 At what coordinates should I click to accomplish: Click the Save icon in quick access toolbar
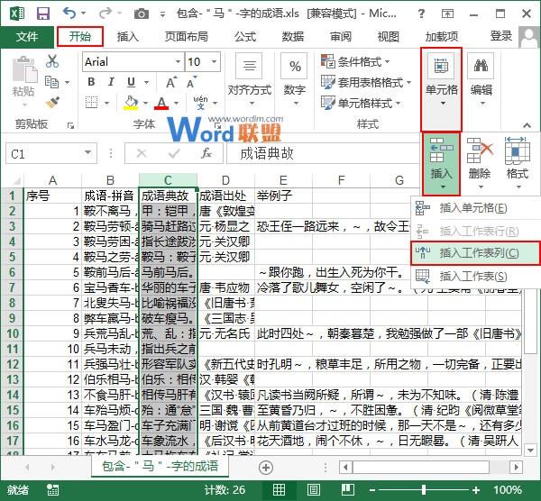tap(43, 14)
